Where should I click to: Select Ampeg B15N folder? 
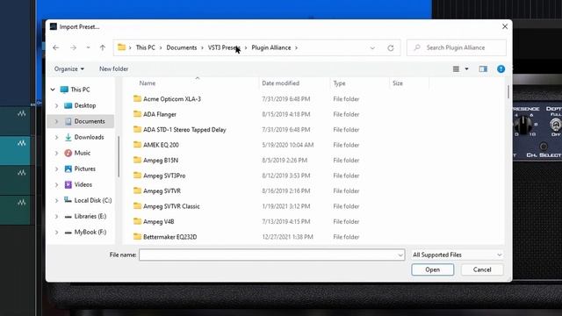click(x=160, y=161)
